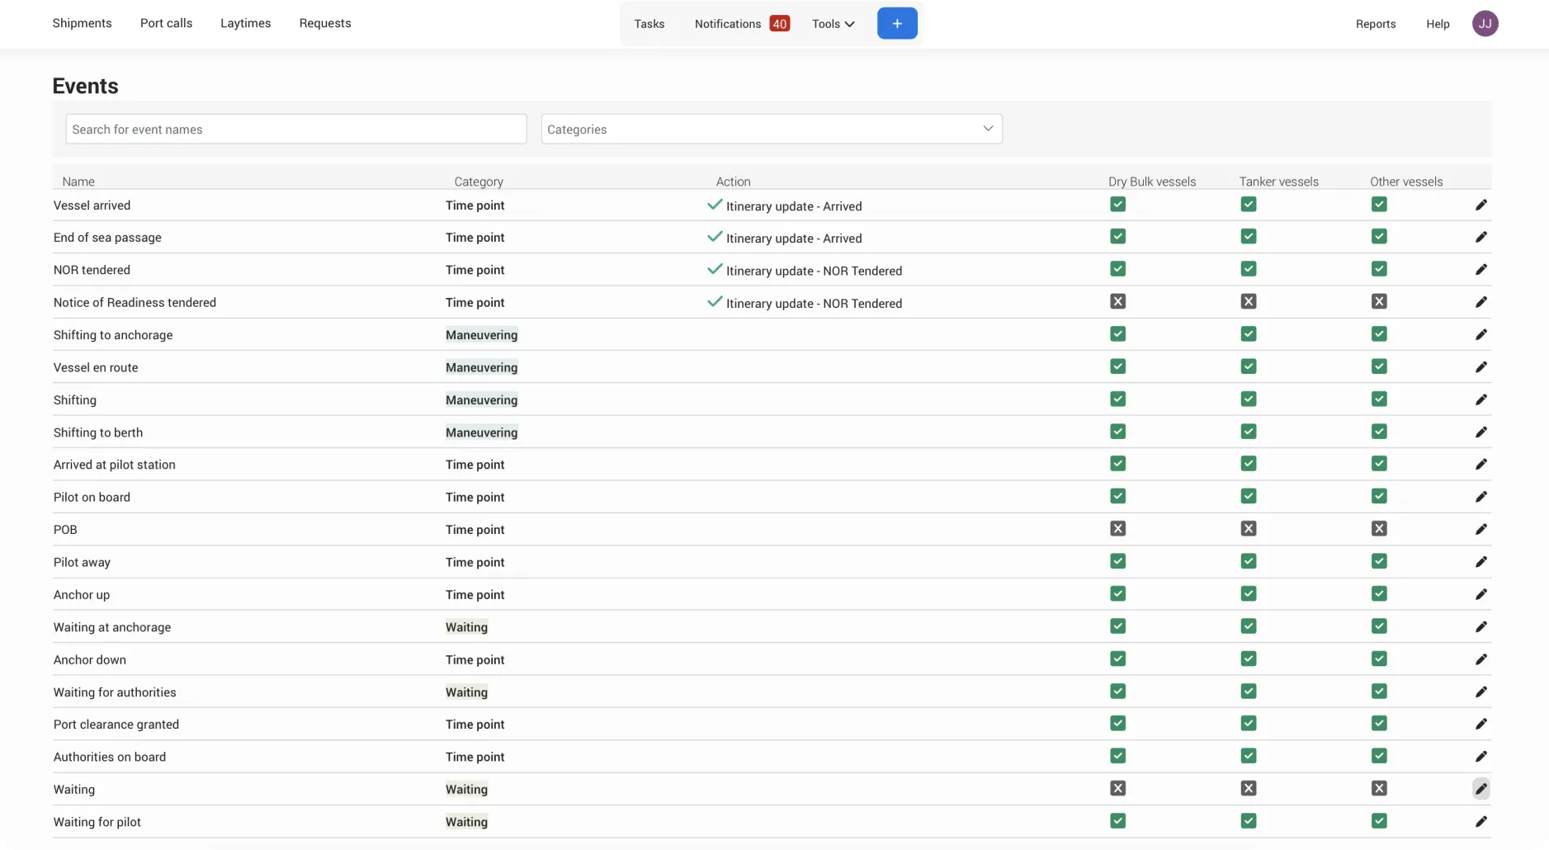Screen dimensions: 1549x850
Task: Open the Requests section
Action: coord(325,23)
